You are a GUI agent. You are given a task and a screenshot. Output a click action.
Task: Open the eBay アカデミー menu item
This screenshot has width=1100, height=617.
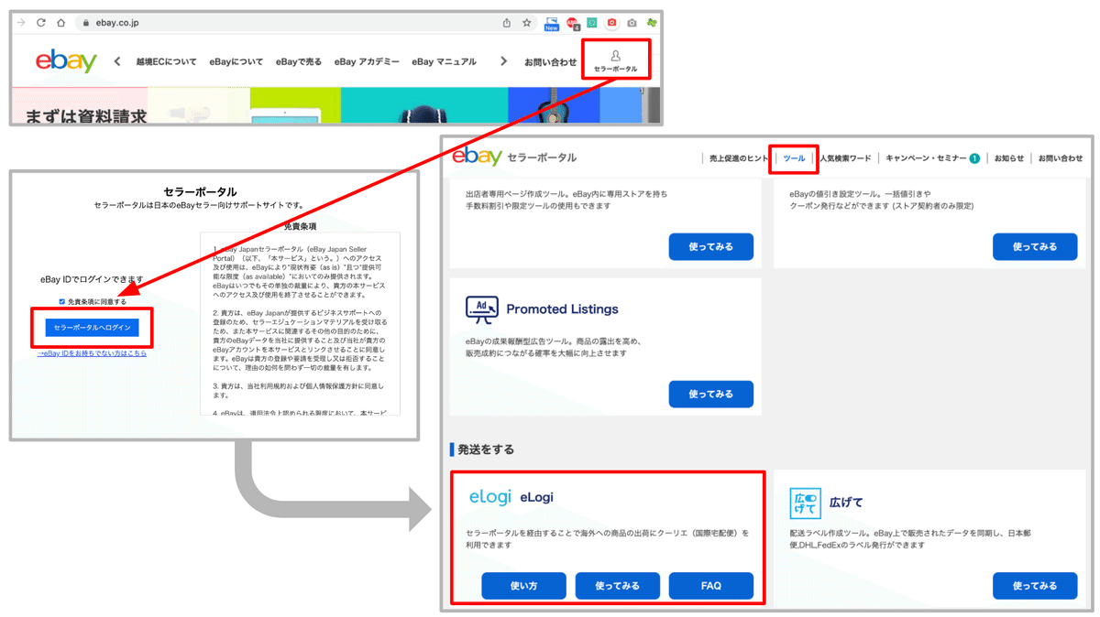coord(367,62)
